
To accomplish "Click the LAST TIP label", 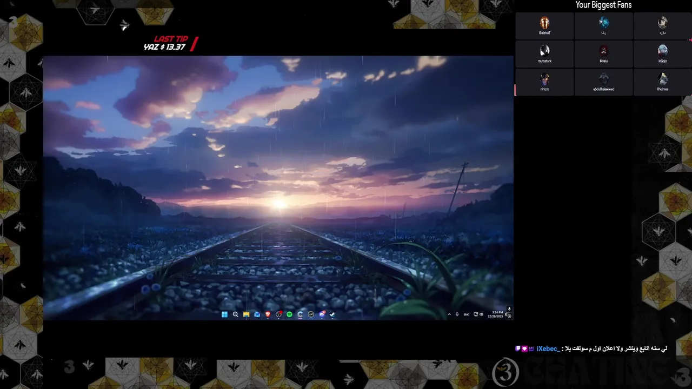I will [x=171, y=39].
